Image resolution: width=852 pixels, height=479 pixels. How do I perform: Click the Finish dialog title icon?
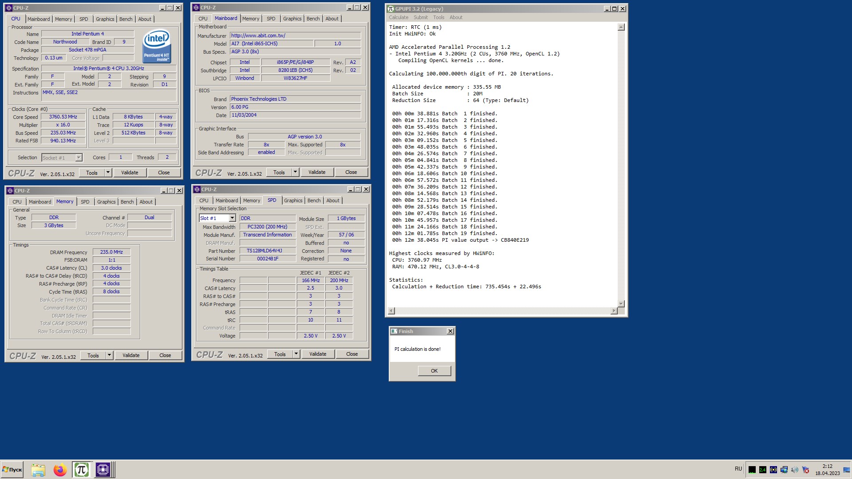tap(394, 331)
